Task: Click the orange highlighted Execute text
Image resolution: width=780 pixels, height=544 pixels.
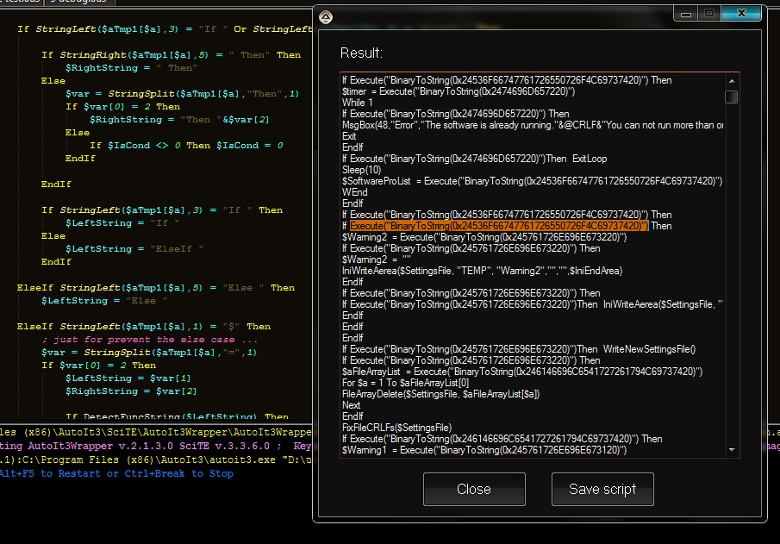Action: tap(498, 226)
